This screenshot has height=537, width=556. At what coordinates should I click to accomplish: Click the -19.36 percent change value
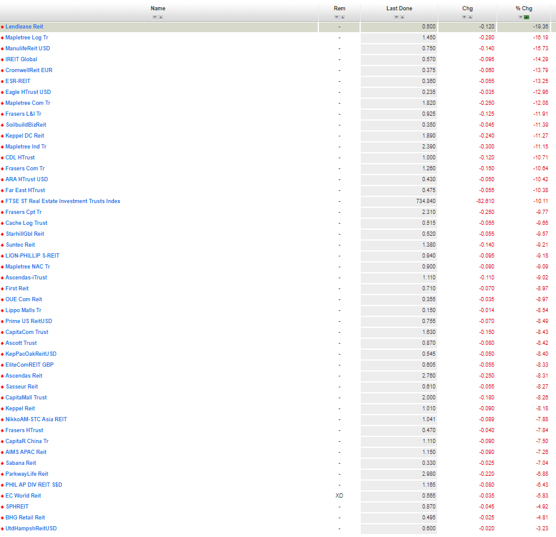pyautogui.click(x=540, y=27)
